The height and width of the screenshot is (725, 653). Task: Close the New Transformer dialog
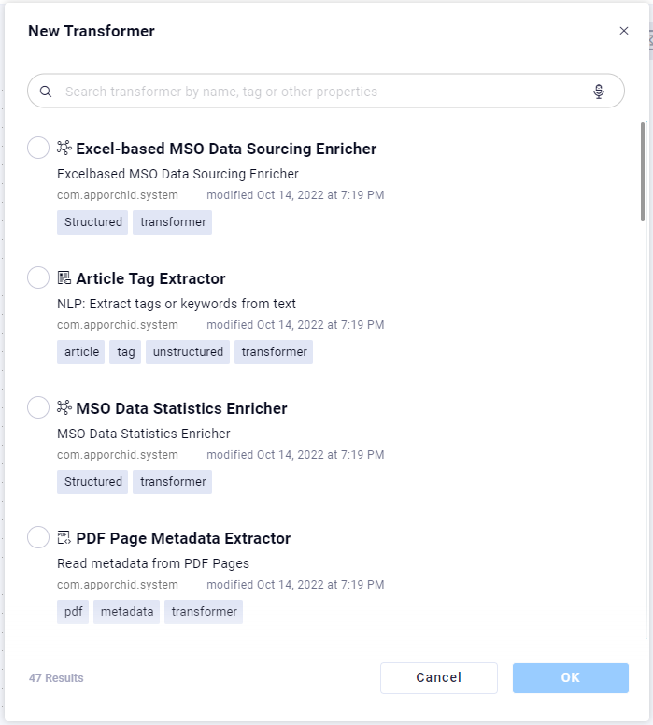[x=624, y=31]
